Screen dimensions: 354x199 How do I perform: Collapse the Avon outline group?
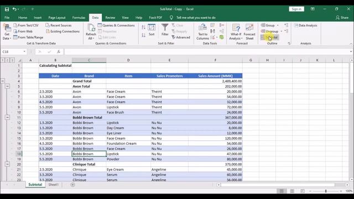point(7,86)
